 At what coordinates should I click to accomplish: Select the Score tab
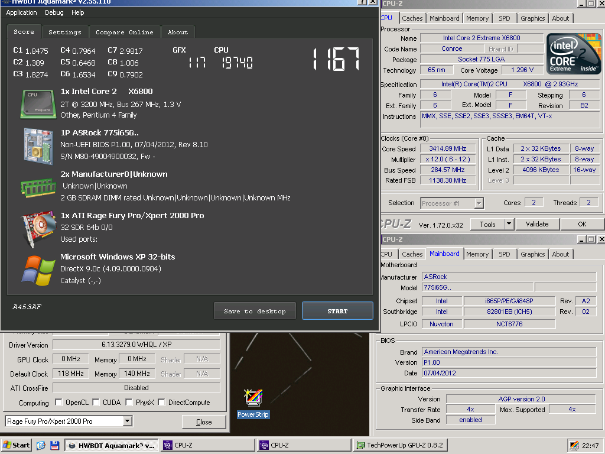pos(24,32)
